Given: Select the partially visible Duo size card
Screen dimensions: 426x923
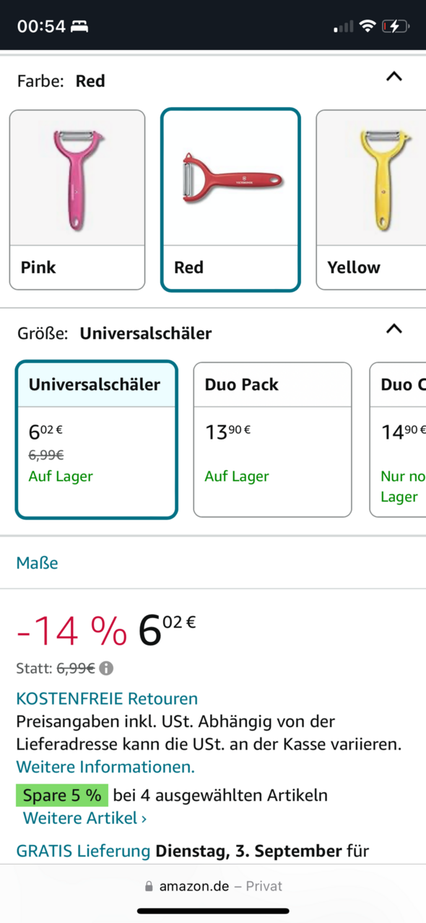Looking at the screenshot, I should pos(398,439).
